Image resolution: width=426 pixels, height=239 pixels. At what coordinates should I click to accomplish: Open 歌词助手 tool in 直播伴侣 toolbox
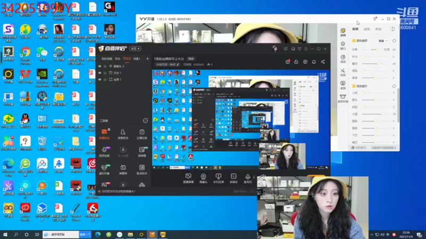pos(142,169)
